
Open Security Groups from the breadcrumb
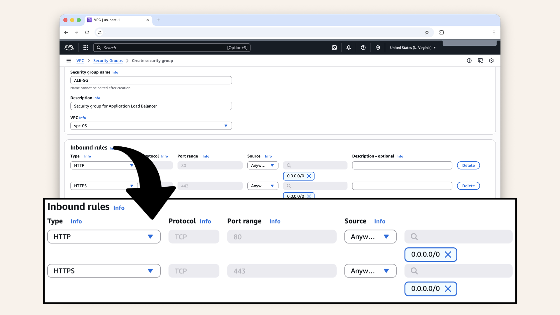tap(108, 60)
